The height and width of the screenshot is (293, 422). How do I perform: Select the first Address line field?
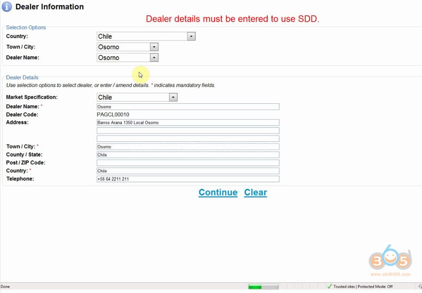pyautogui.click(x=188, y=123)
